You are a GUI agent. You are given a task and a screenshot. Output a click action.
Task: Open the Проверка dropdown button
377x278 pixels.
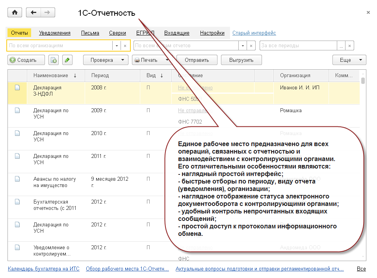tap(106, 60)
